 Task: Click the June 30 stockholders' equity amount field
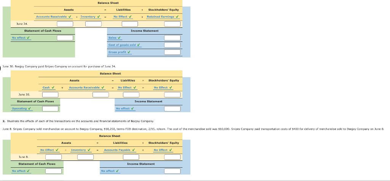pyautogui.click(x=172, y=95)
